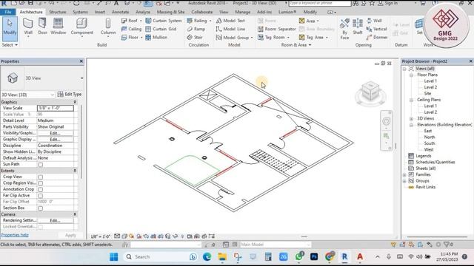The width and height of the screenshot is (474, 266).
Task: Enable the Section Box checkbox
Action: tap(41, 208)
